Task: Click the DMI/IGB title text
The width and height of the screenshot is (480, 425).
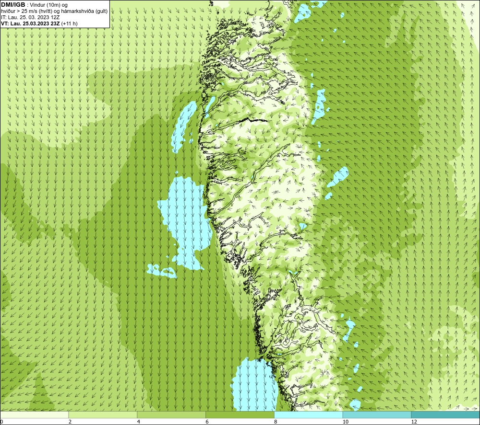Action: pos(13,5)
